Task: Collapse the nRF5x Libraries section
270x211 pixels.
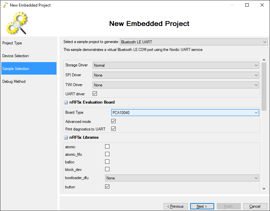Action: tap(66, 138)
